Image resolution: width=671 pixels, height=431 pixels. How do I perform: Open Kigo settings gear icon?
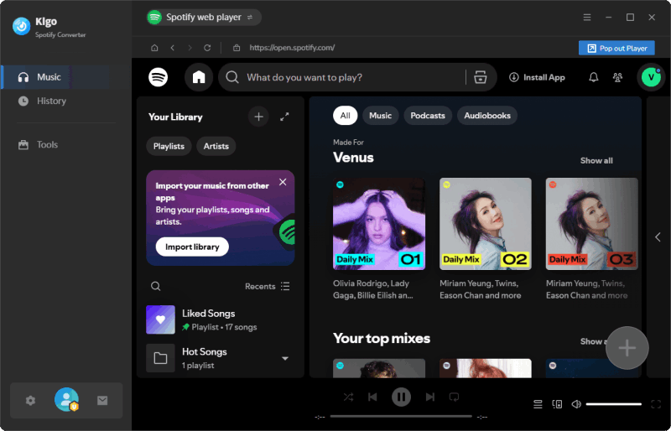(x=30, y=401)
